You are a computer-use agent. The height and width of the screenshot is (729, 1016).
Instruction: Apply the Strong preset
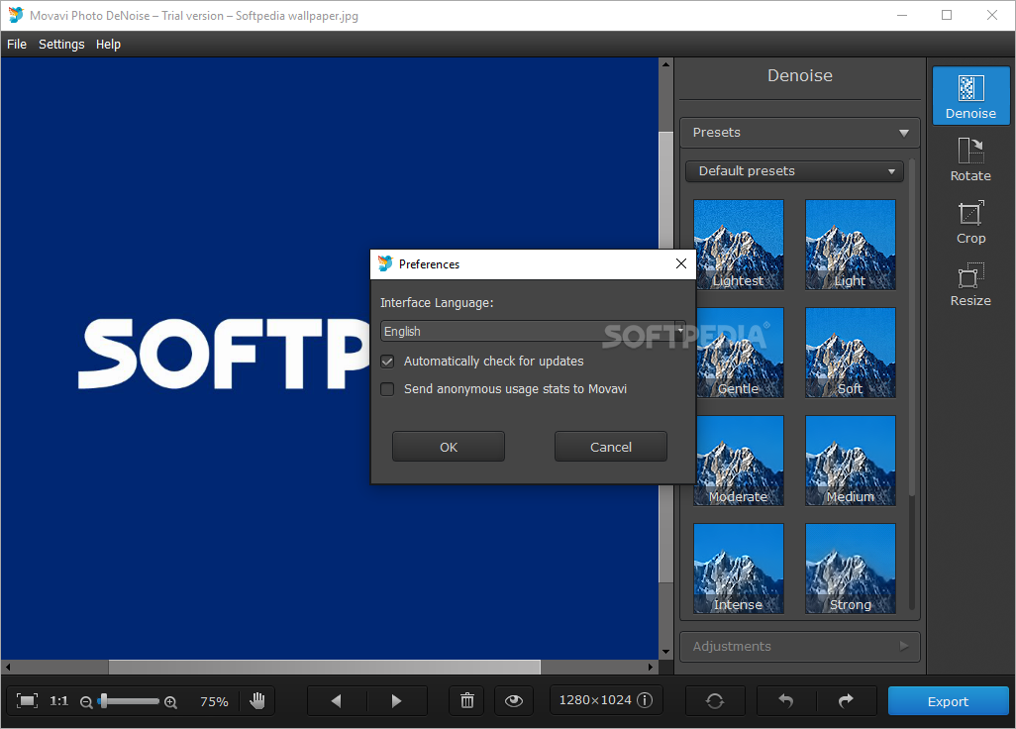pyautogui.click(x=850, y=569)
